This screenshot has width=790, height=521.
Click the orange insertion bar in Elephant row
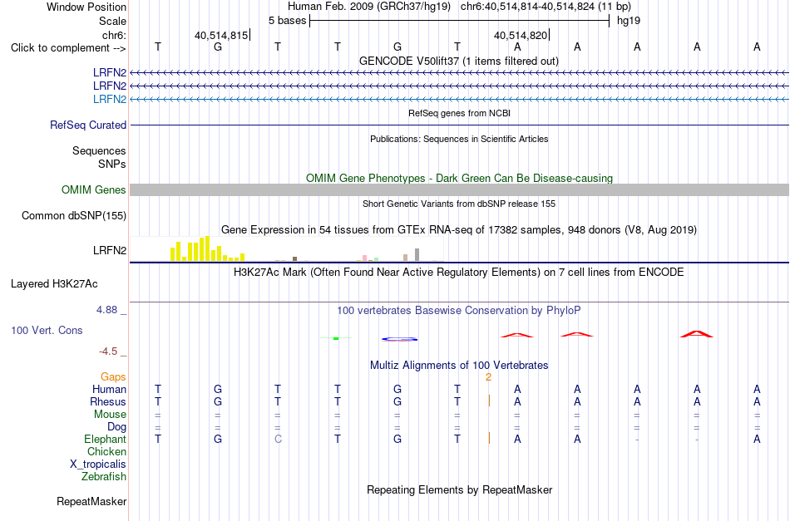click(x=489, y=439)
